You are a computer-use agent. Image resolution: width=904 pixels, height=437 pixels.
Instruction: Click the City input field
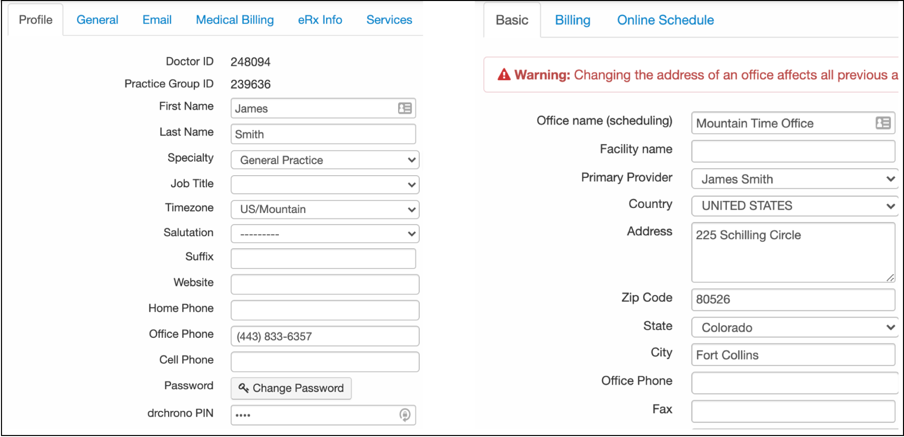[x=793, y=354]
